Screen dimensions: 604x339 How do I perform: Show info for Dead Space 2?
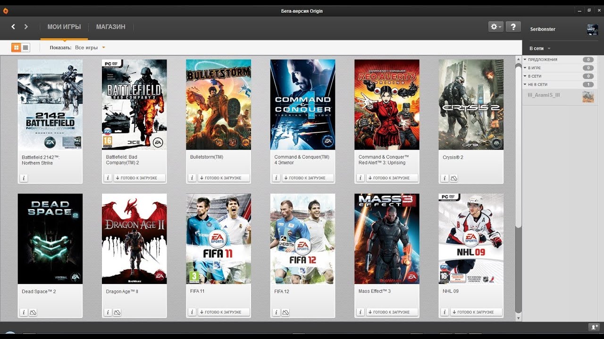coord(24,312)
